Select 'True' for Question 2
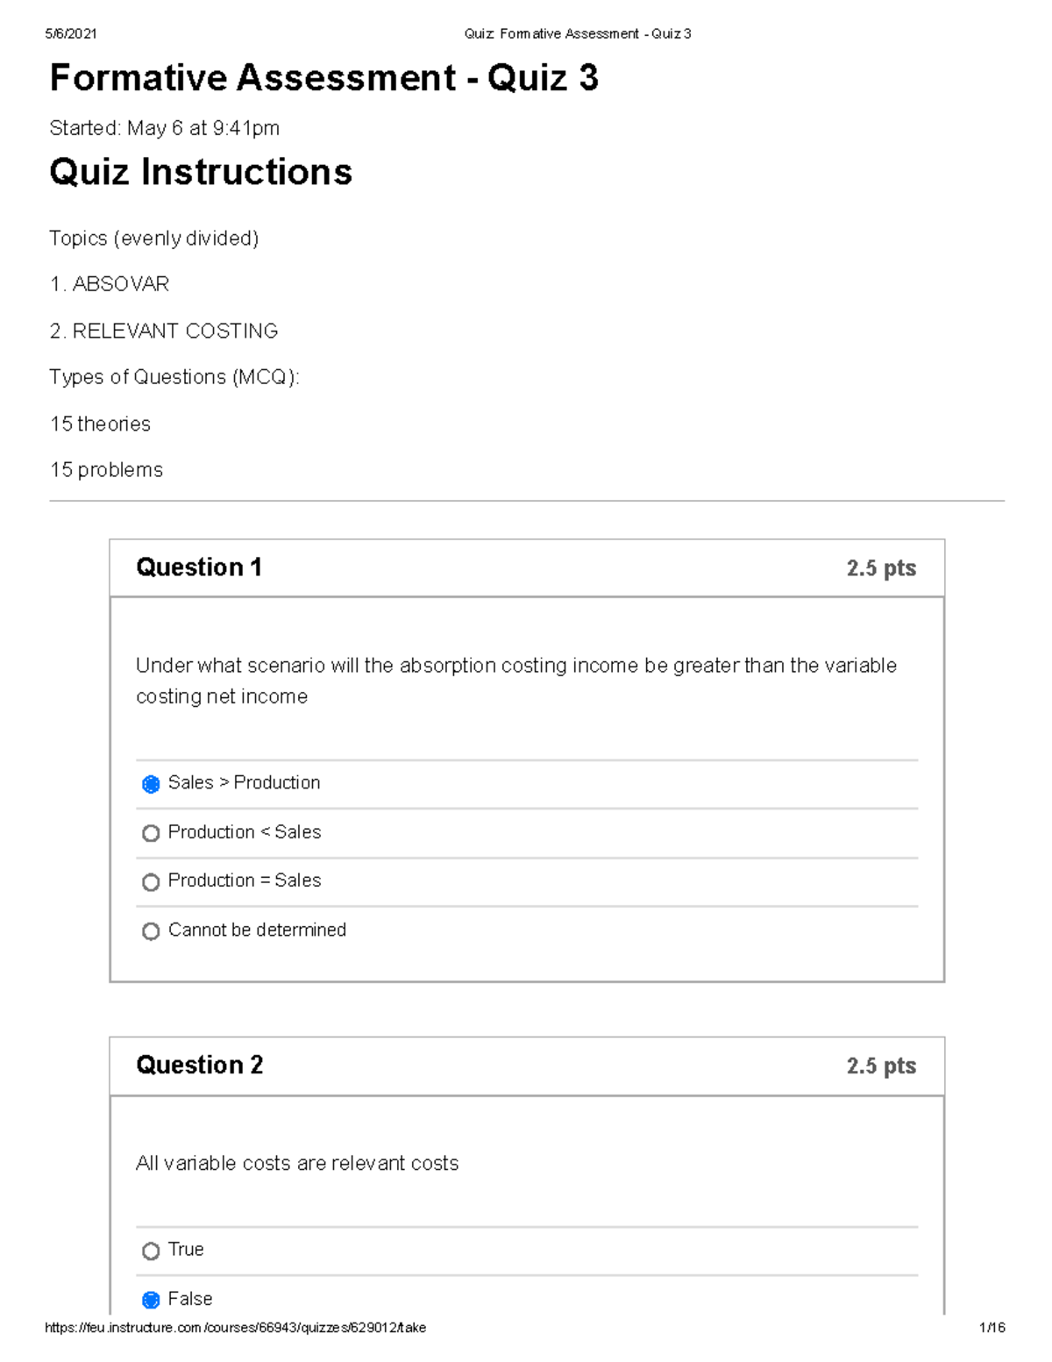The height and width of the screenshot is (1362, 1052). (151, 1249)
